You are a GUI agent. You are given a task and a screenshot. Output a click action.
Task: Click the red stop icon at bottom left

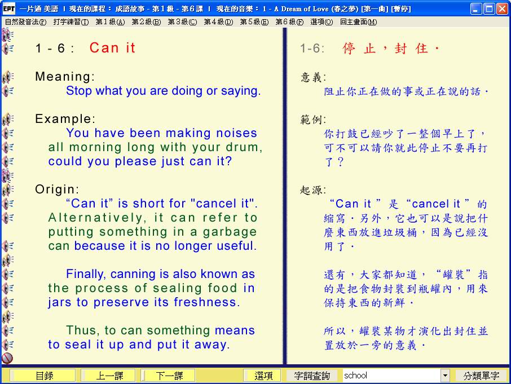pos(7,358)
